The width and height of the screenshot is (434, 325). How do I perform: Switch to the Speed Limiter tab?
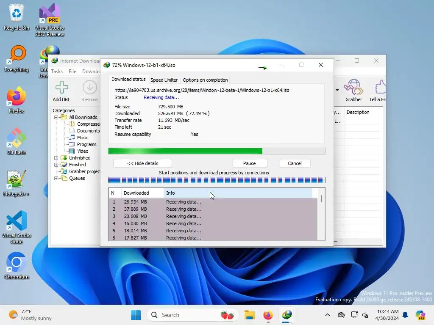pyautogui.click(x=164, y=80)
